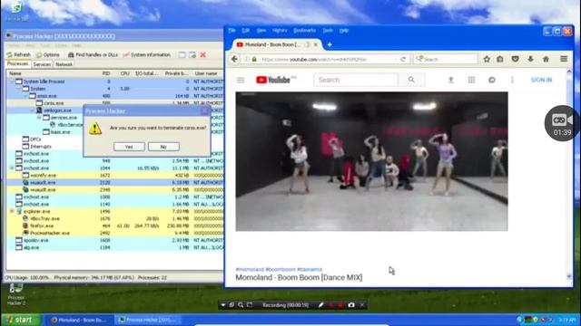Click the YouTube search field
The width and height of the screenshot is (581, 326).
coord(356,80)
